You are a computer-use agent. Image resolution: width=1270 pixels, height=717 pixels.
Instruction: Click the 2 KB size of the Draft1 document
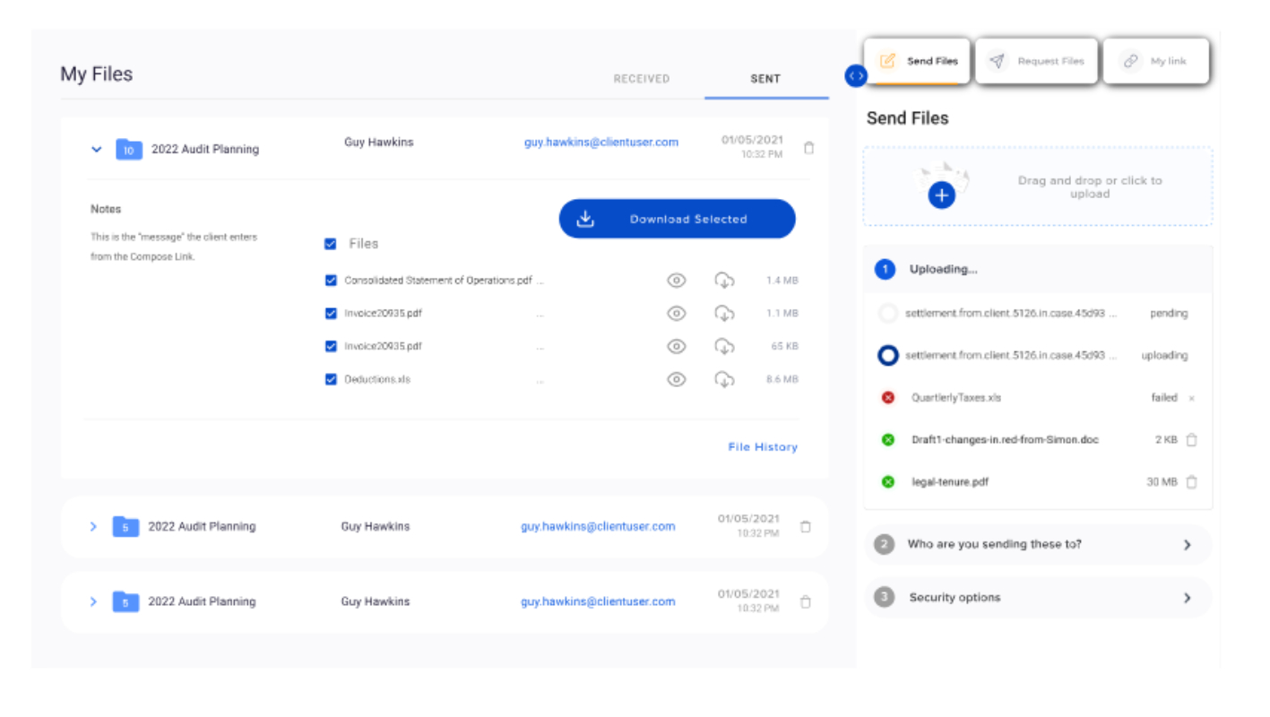[1166, 439]
